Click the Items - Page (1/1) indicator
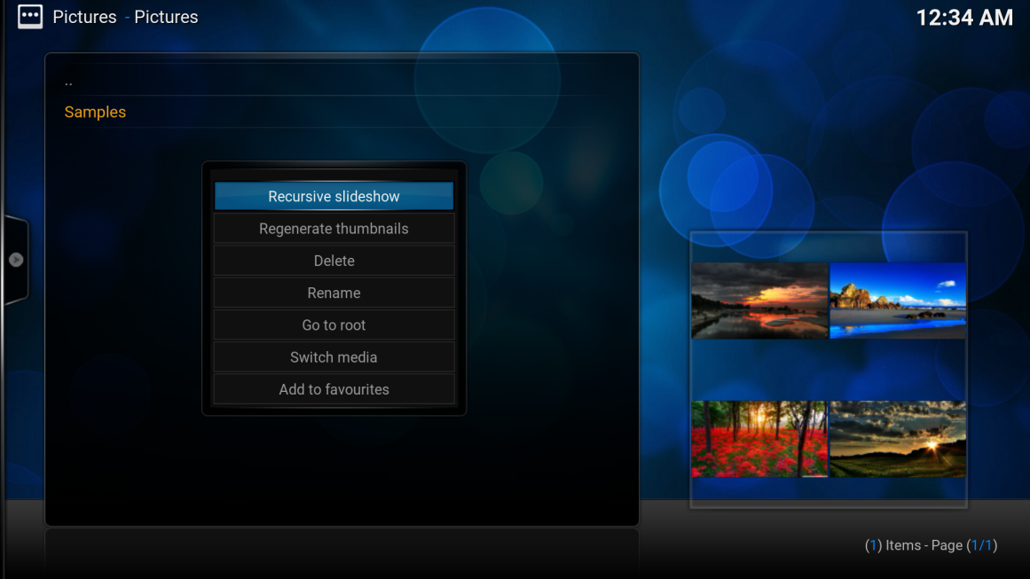 click(931, 545)
